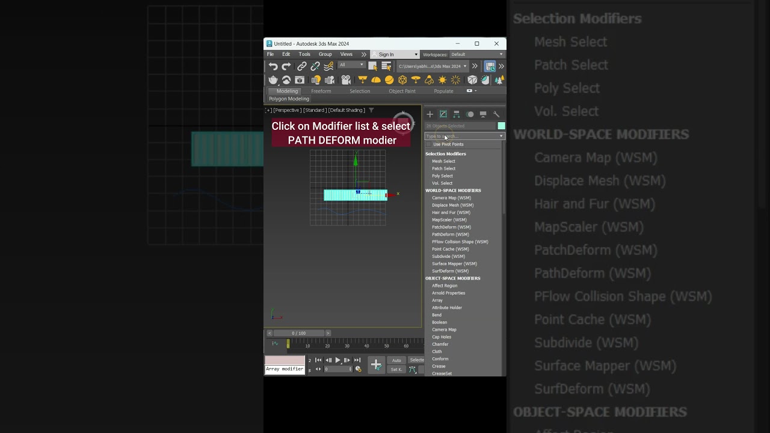The image size is (770, 433).
Task: Open Time Configuration clock icon
Action: [x=359, y=369]
